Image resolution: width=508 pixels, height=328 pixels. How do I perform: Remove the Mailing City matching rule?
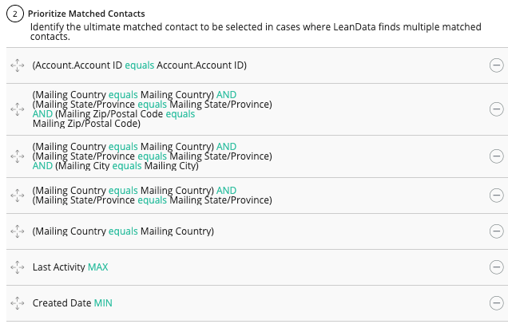[496, 156]
